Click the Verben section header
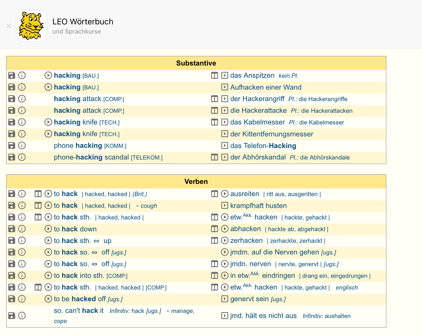The image size is (422, 336). [x=196, y=182]
